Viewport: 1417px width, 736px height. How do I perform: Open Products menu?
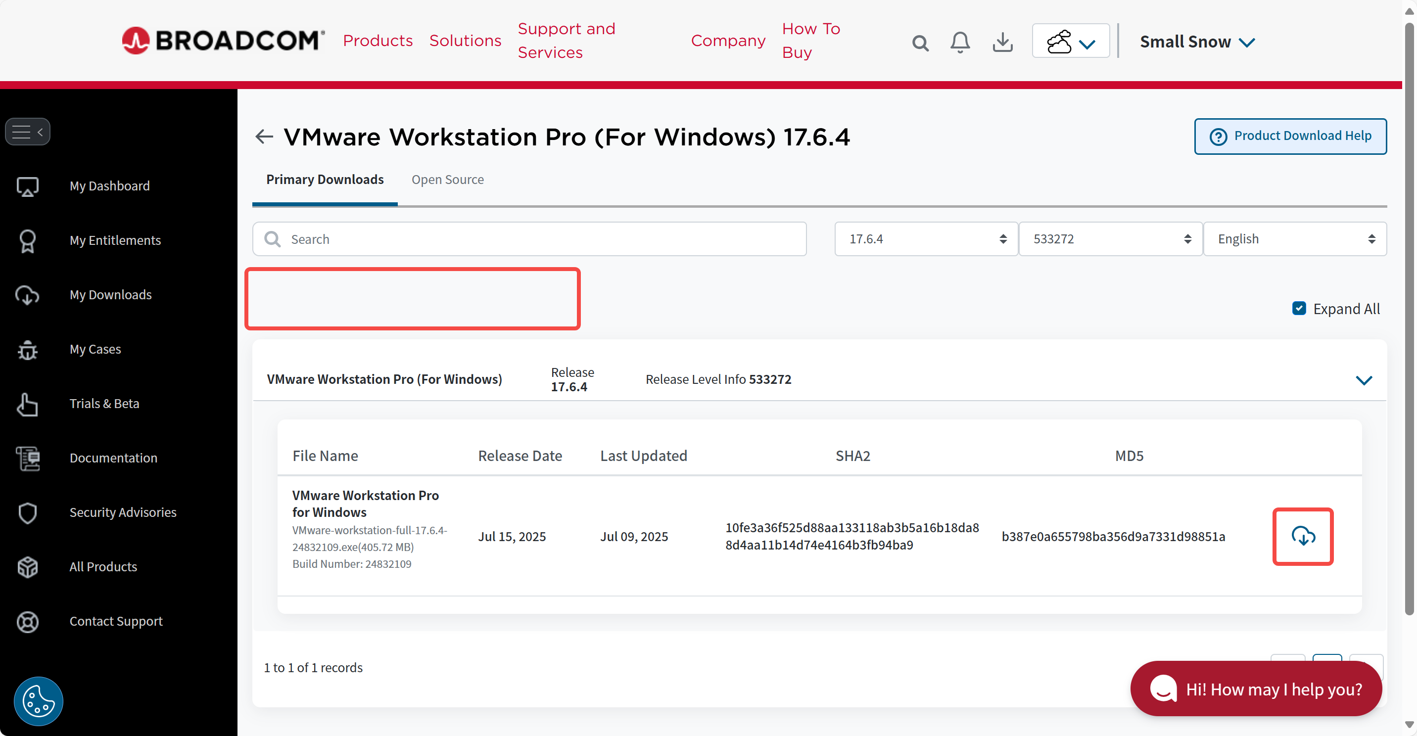[x=378, y=41]
